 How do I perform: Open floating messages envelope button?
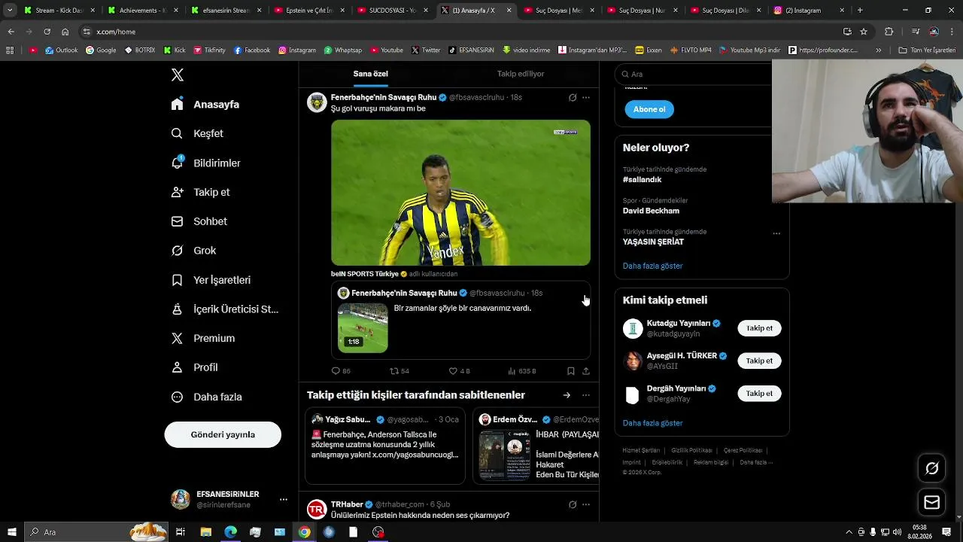pyautogui.click(x=932, y=502)
